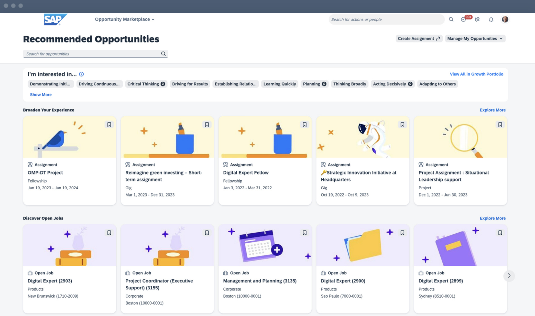Image resolution: width=535 pixels, height=316 pixels.
Task: Open Opportunity Marketplace dropdown menu
Action: [x=125, y=19]
